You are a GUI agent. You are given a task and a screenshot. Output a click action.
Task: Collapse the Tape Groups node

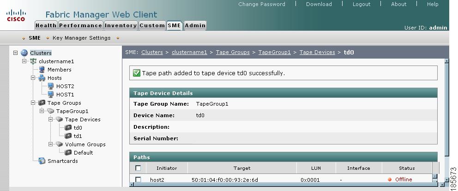click(33, 102)
